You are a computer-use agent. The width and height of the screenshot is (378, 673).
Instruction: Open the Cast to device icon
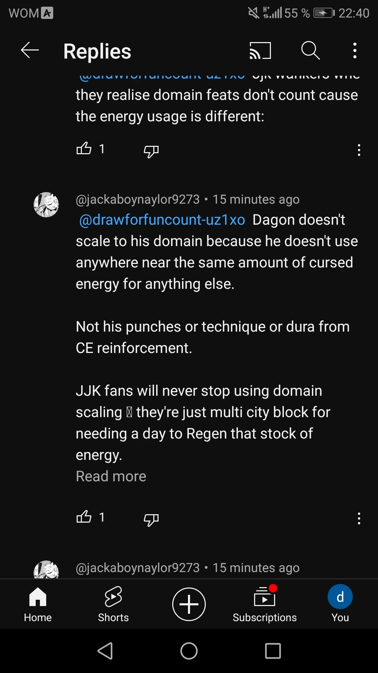coord(260,51)
